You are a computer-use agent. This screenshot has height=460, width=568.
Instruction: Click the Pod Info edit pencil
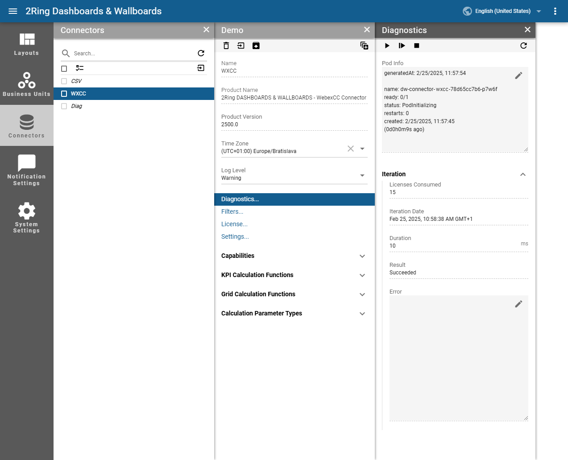(x=518, y=75)
